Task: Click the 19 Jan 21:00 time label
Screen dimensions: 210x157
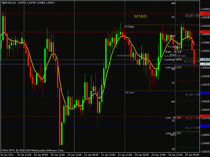Action: click(x=24, y=155)
